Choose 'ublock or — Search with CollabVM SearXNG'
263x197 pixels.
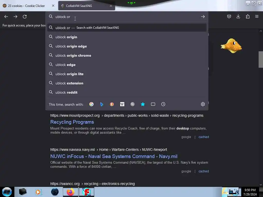tap(127, 28)
